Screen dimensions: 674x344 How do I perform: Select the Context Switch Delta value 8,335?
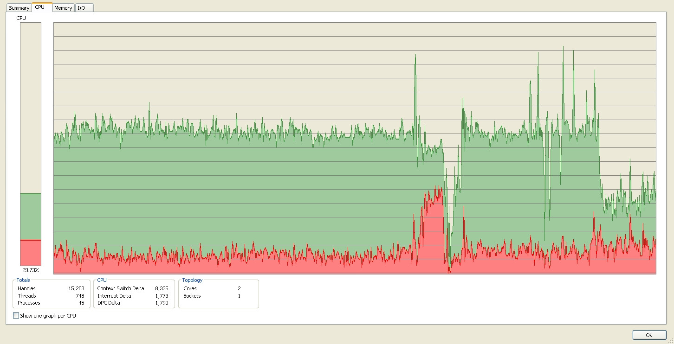click(162, 288)
